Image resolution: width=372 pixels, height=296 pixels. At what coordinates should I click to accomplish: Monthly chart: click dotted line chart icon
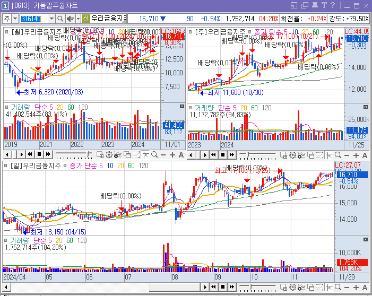point(136,155)
